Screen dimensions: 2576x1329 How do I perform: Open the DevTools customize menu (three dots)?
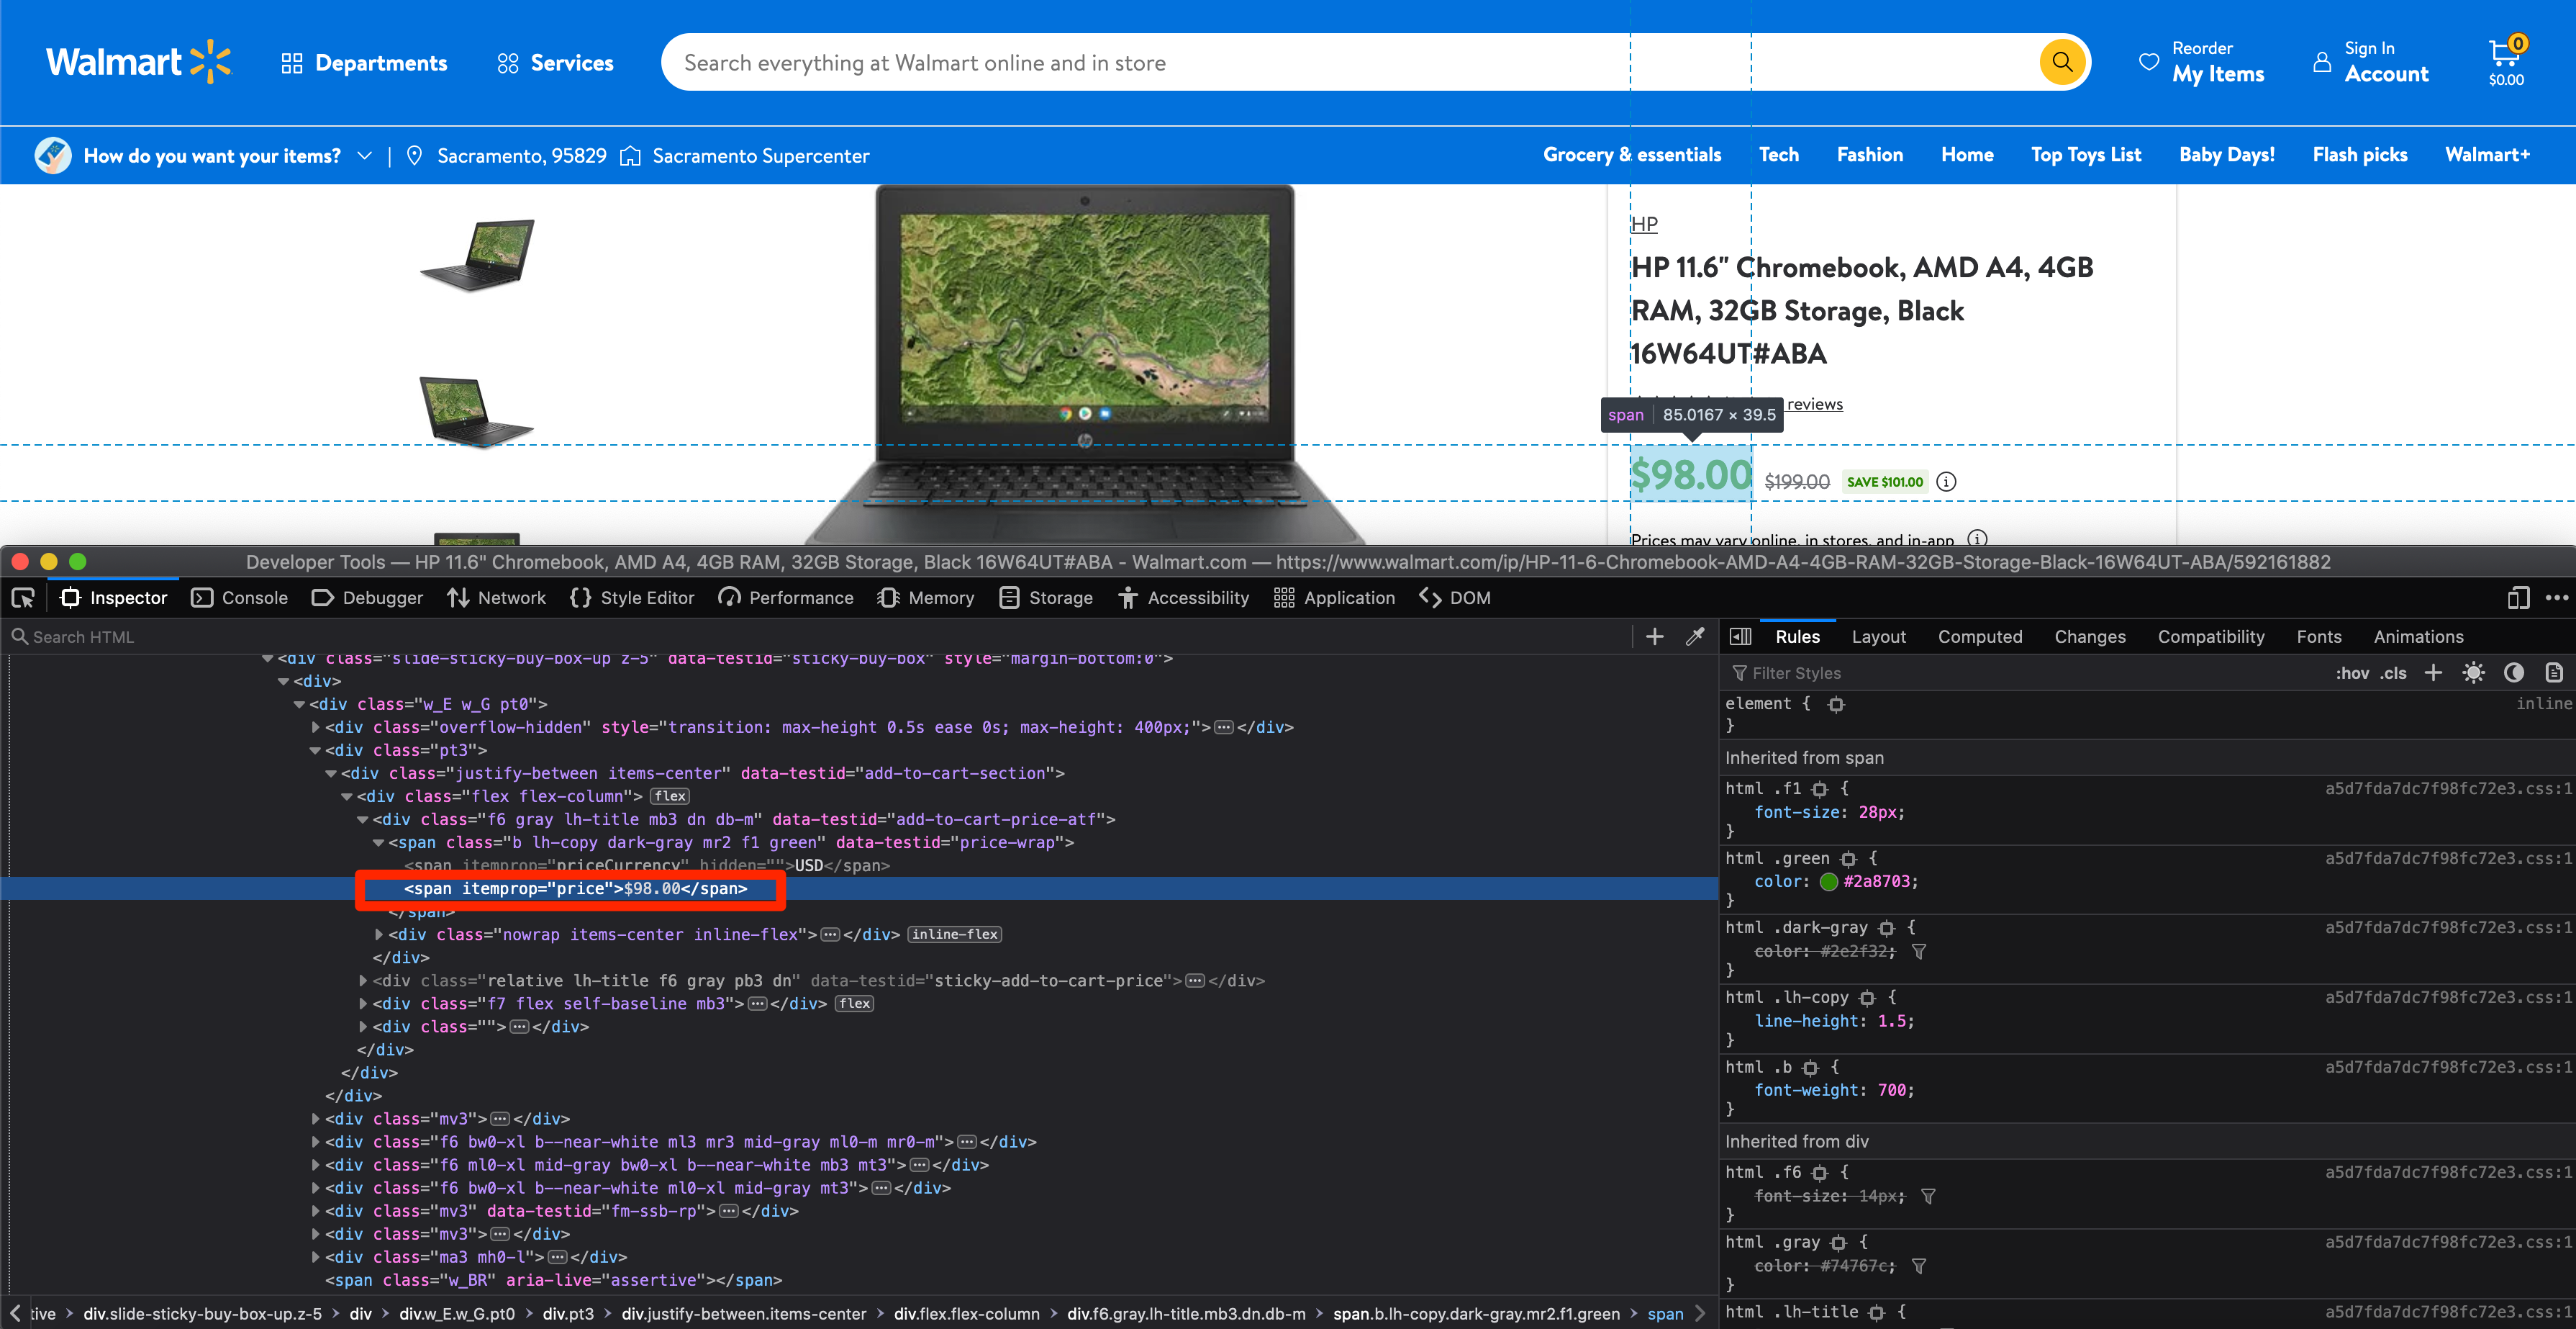coord(2558,598)
